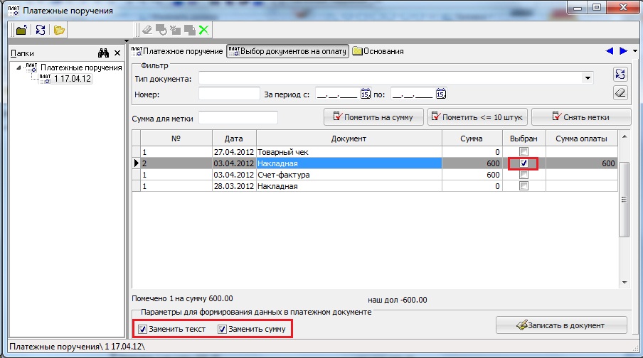Click the scroll down arrow of the table
This screenshot has height=358, width=643.
(x=624, y=282)
